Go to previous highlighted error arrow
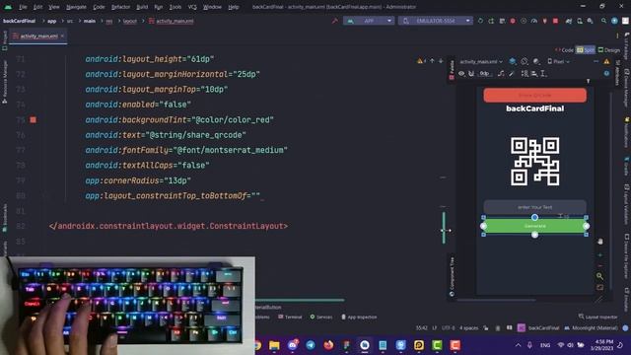The image size is (631, 355). coord(432,61)
